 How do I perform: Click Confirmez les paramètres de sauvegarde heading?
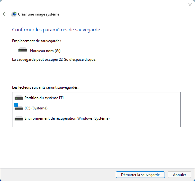57,30
